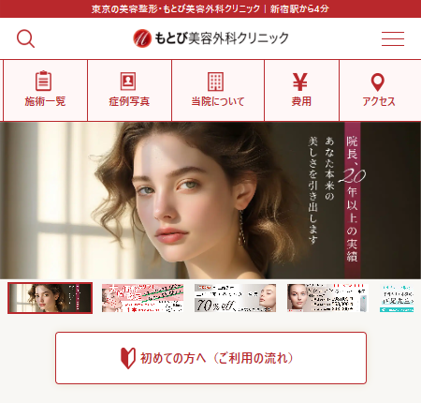This screenshot has width=421, height=403.
Task: Click the clipboard icon above 施術一覧
Action: pyautogui.click(x=43, y=81)
